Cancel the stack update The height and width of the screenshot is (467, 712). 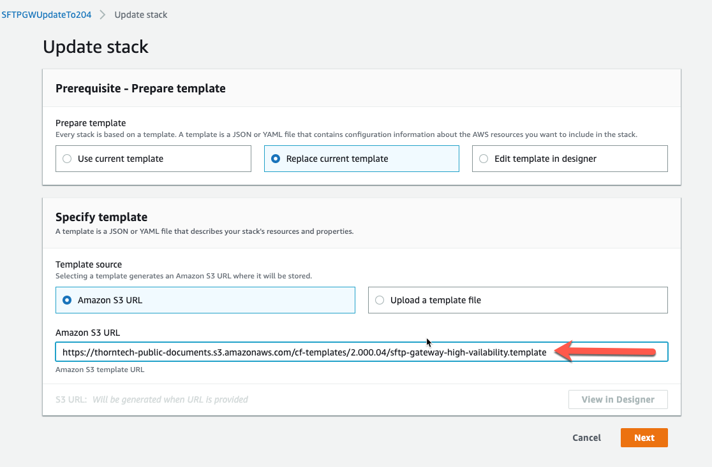586,438
